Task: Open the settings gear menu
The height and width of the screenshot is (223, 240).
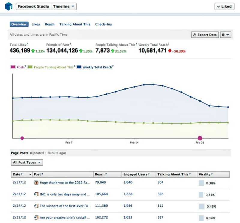Action: coord(225,35)
